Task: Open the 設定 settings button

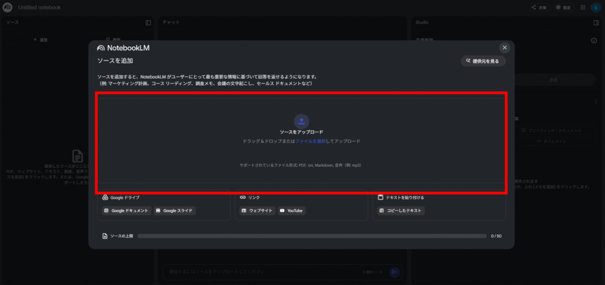Action: (564, 7)
